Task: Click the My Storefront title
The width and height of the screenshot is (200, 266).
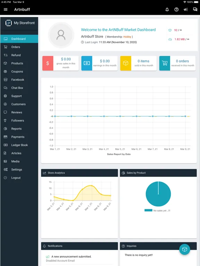Action: [x=24, y=23]
